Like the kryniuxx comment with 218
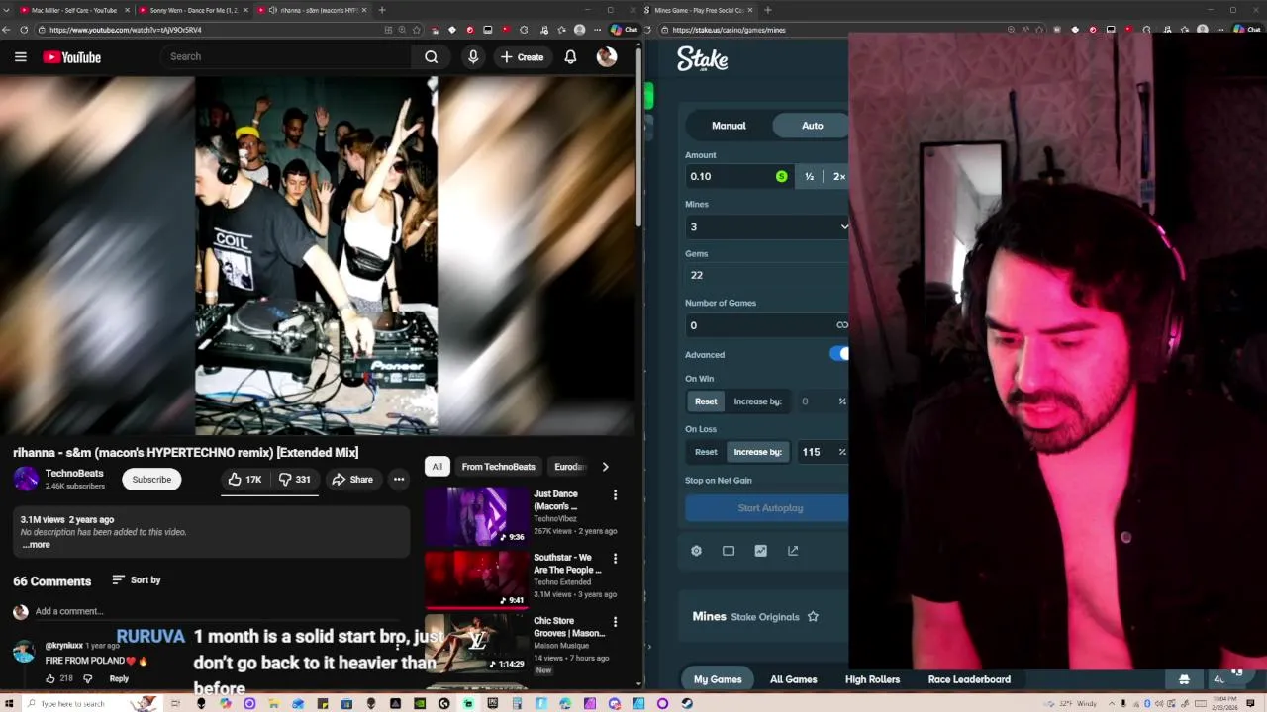The width and height of the screenshot is (1267, 712). 50,678
